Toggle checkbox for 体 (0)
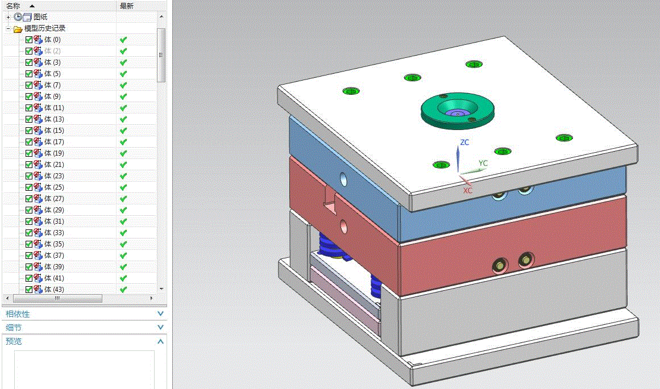This screenshot has width=660, height=389. point(29,40)
